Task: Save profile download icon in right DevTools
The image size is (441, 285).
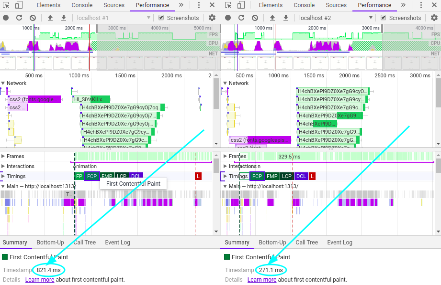Action: [286, 18]
